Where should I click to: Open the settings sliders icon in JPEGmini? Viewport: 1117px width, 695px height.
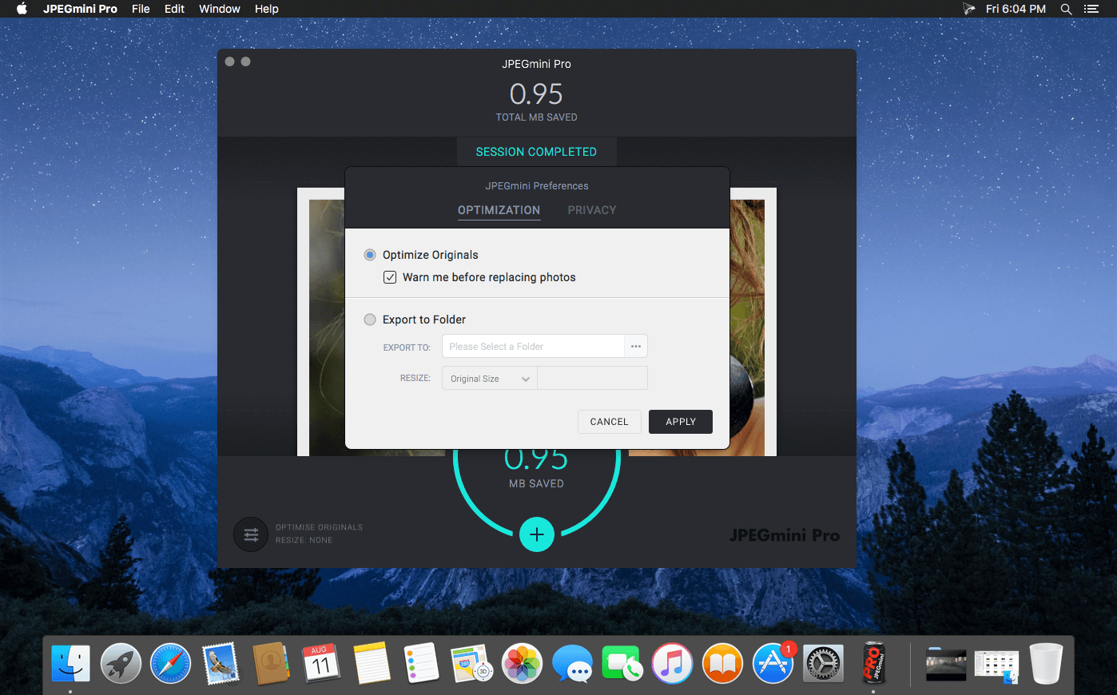[x=251, y=534]
